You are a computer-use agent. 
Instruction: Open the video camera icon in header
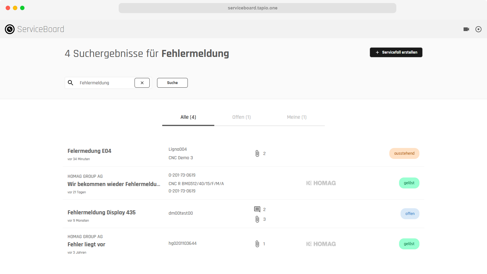click(466, 29)
